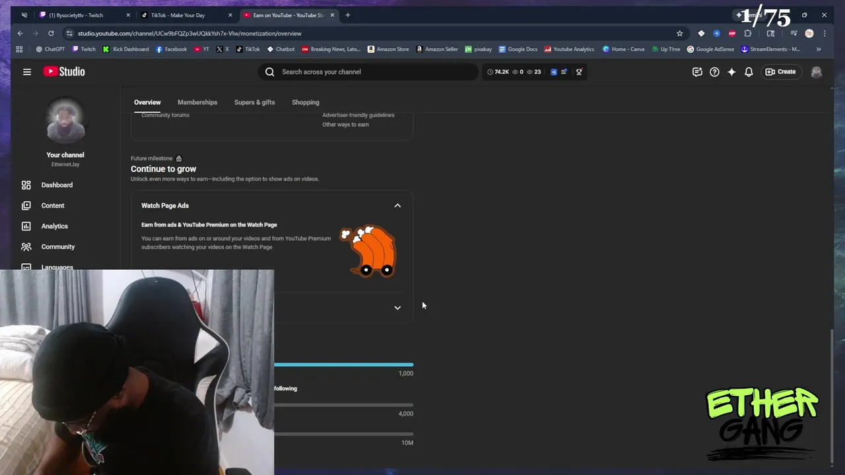Bookmark this page with the star icon

point(679,34)
